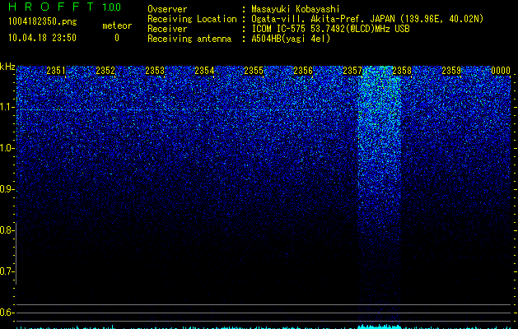Click the 'Ovserver' field label
This screenshot has width=518, height=329.
167,9
